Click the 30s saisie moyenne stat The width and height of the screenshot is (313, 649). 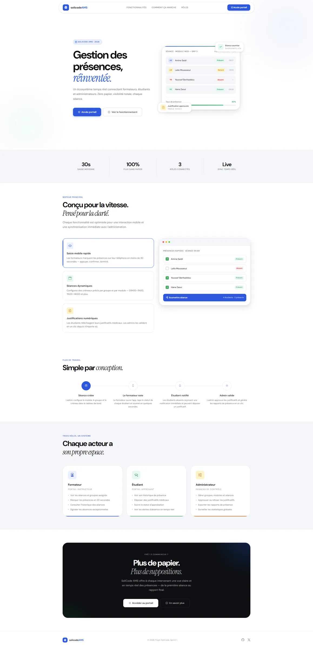tap(86, 166)
